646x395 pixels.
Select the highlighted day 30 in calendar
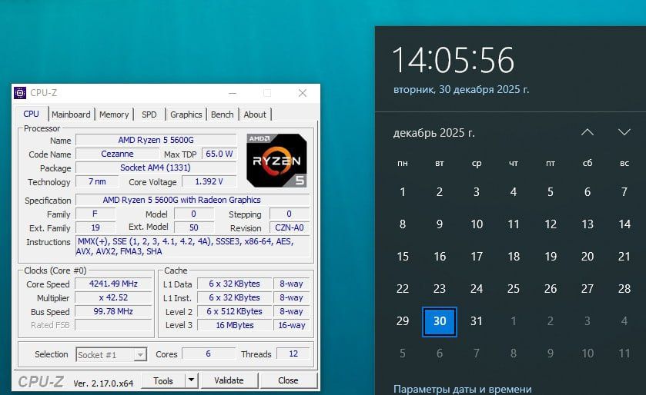tap(440, 321)
